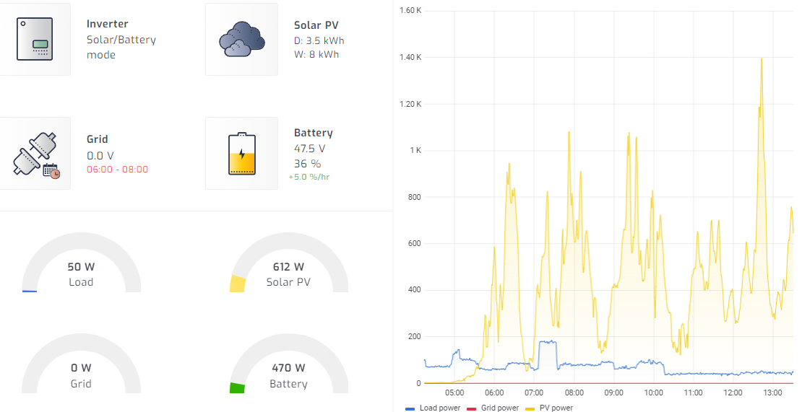
Task: Click the Solar/Battery mode status text
Action: tap(121, 47)
